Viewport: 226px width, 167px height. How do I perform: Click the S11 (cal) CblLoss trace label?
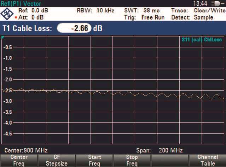coord(202,40)
